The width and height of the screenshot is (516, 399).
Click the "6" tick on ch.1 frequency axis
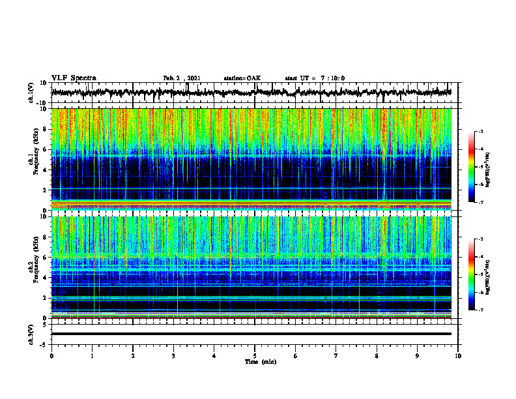click(x=46, y=149)
